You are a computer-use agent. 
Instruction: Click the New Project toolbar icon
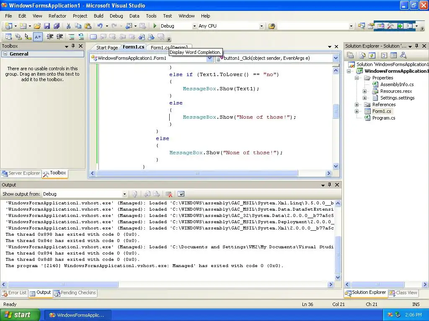click(x=8, y=26)
